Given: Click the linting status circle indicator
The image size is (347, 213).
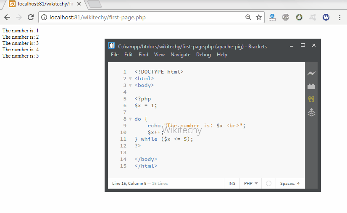Looking at the screenshot, I should (x=268, y=184).
